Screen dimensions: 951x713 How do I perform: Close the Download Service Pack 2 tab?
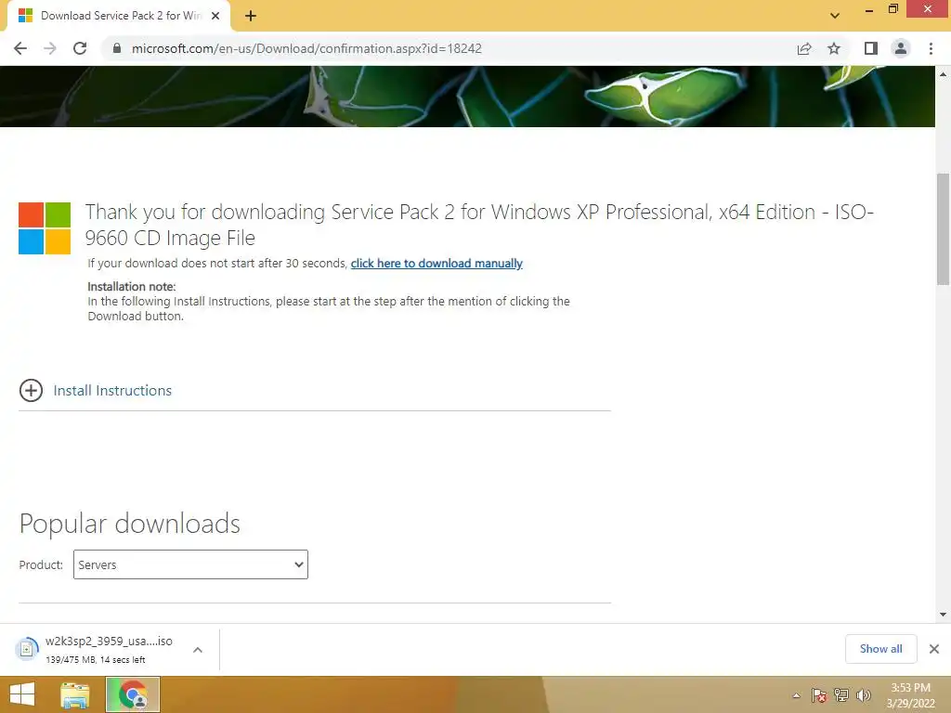pyautogui.click(x=215, y=16)
